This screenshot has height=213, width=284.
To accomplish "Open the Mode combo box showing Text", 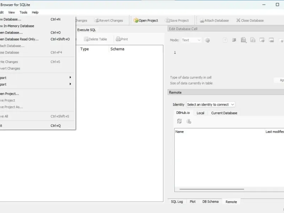I will [x=191, y=40].
